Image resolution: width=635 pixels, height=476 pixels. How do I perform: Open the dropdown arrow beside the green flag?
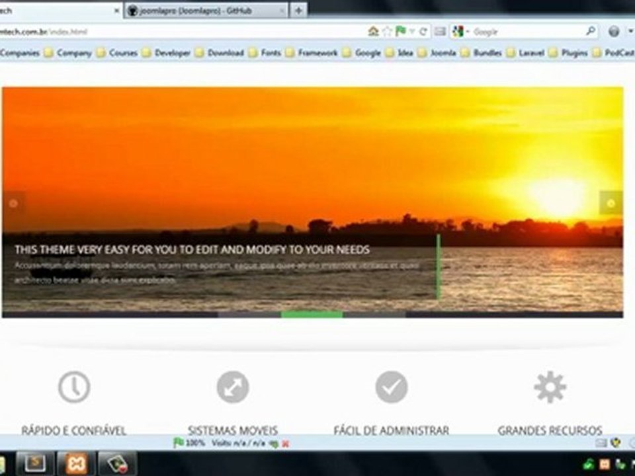(412, 31)
